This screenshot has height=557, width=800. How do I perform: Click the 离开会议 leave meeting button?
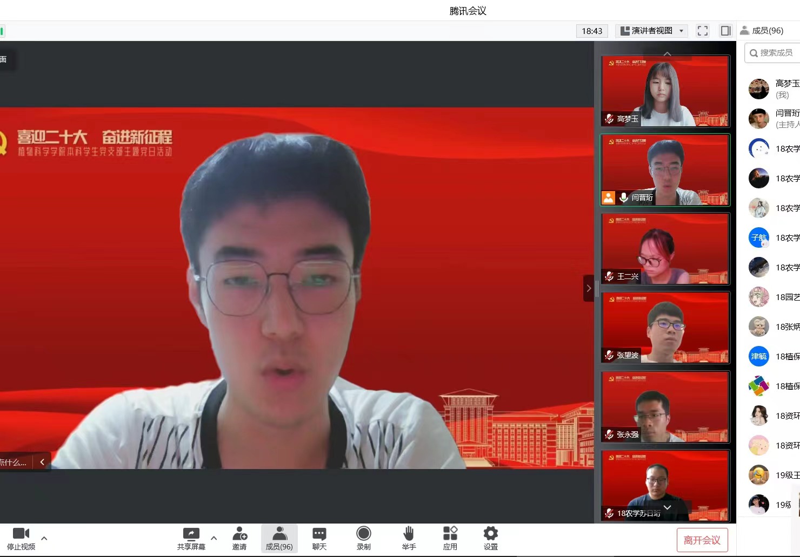click(702, 540)
